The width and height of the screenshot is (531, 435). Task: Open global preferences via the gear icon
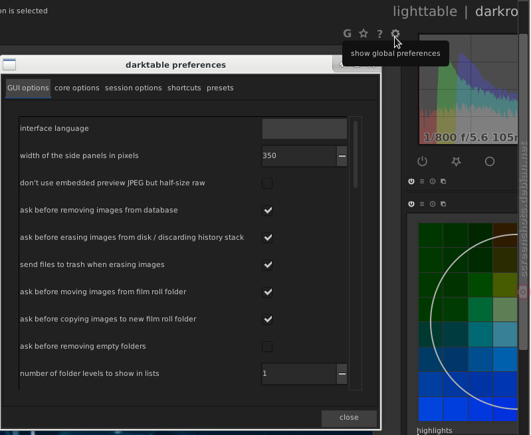[x=395, y=33]
